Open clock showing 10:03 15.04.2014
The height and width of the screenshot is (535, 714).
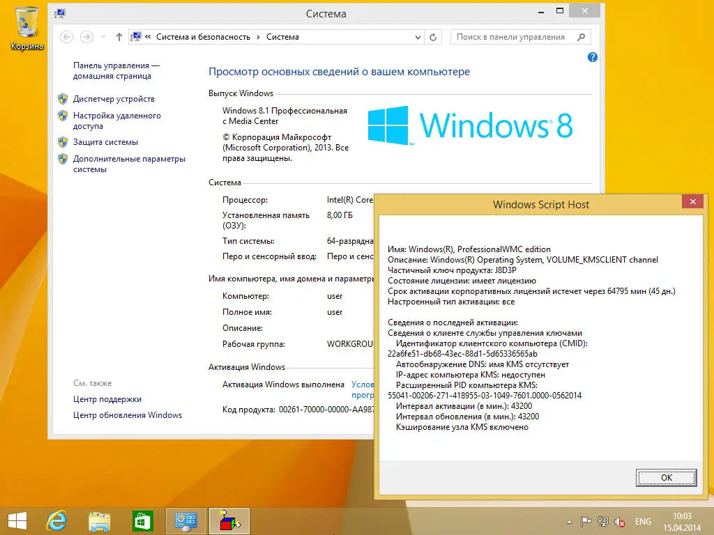(682, 522)
